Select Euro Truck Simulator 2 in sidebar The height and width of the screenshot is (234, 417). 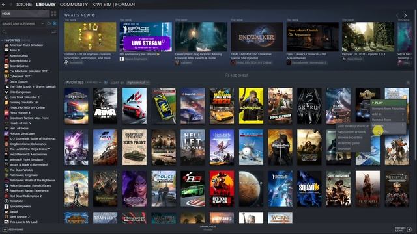25,97
